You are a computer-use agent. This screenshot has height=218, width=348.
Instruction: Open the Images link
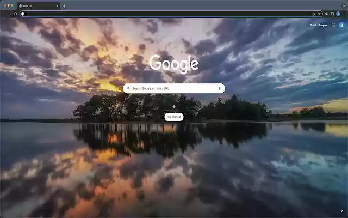click(x=322, y=25)
